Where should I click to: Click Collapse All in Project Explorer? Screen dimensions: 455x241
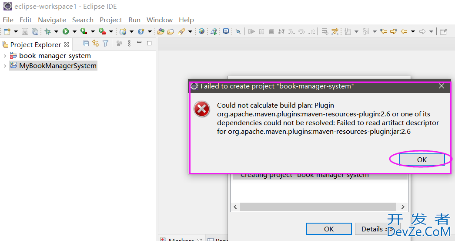[x=86, y=43]
